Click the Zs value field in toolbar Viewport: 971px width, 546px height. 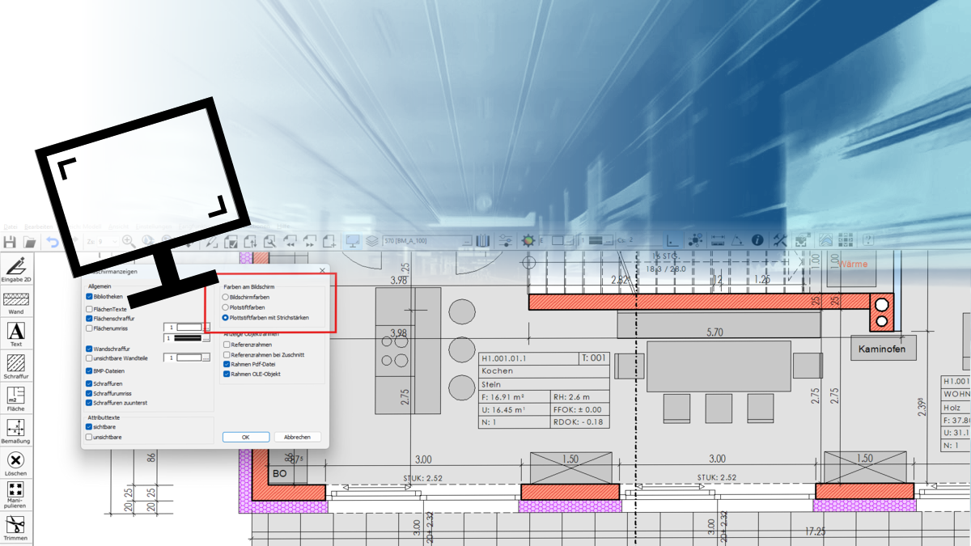click(107, 241)
